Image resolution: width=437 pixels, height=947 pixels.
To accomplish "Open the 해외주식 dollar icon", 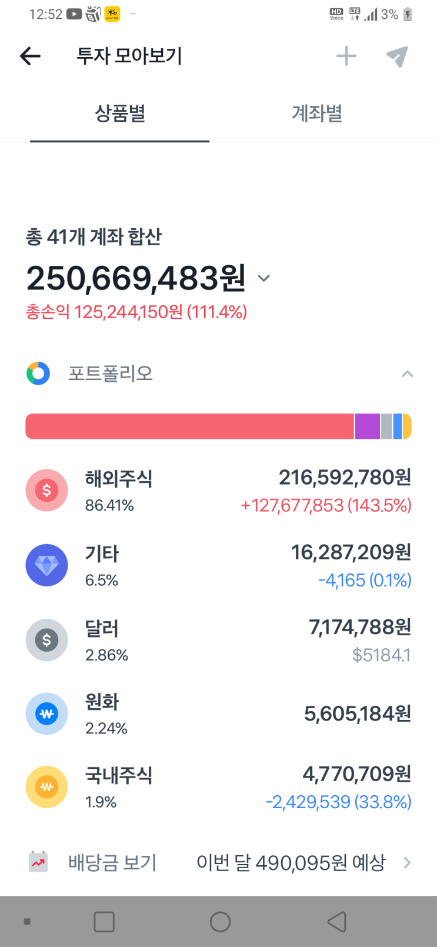I will [46, 490].
